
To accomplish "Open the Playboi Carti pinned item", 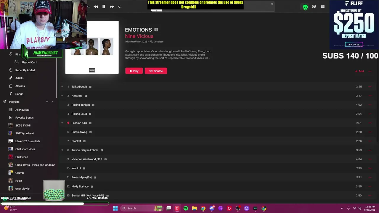I will (x=29, y=62).
